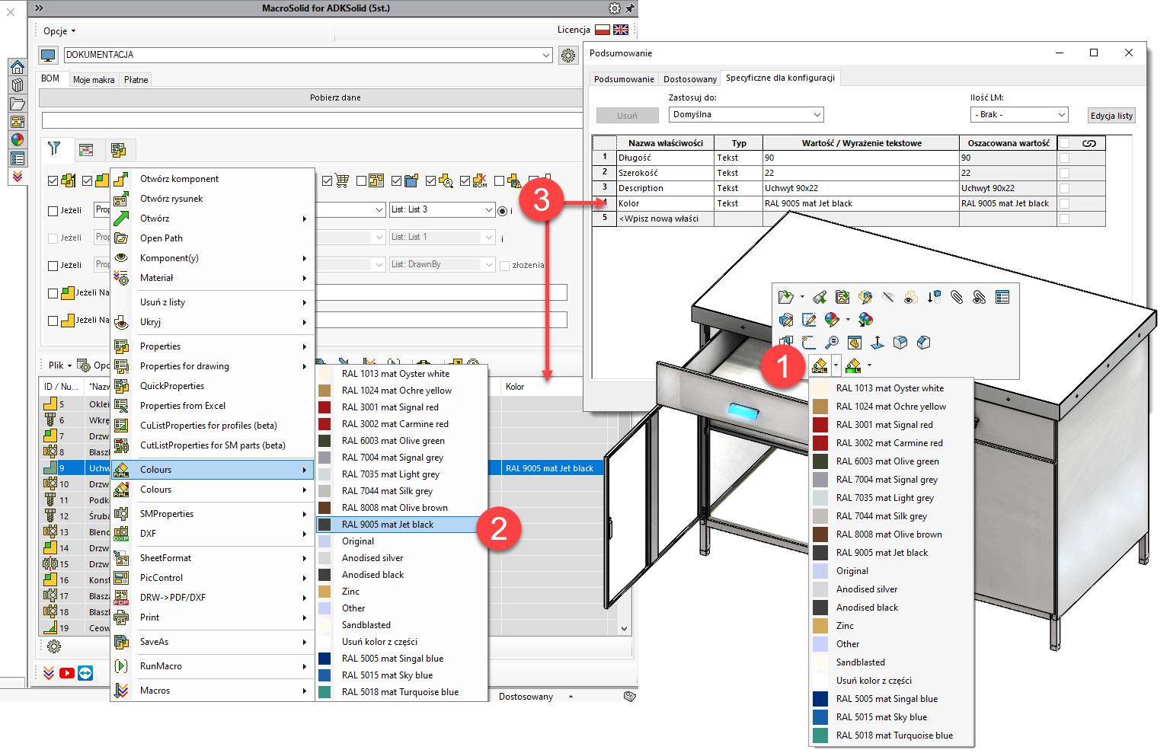Toggle the shopping cart filter checkbox
1170x753 pixels.
tap(328, 181)
